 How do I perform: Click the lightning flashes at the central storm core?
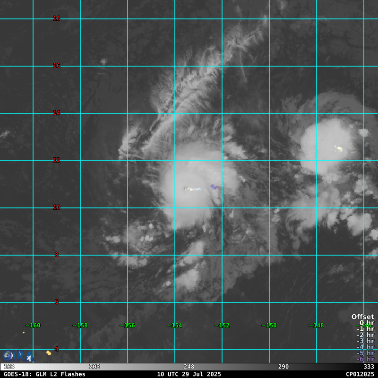tap(192, 189)
